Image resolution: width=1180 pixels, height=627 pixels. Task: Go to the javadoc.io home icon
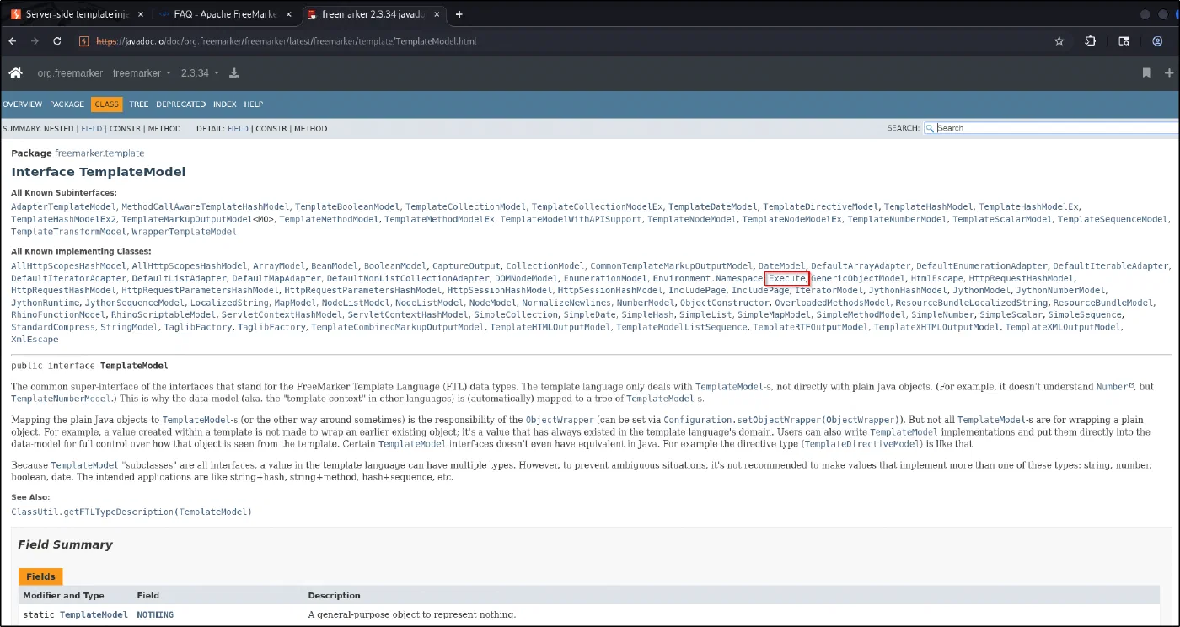click(15, 73)
